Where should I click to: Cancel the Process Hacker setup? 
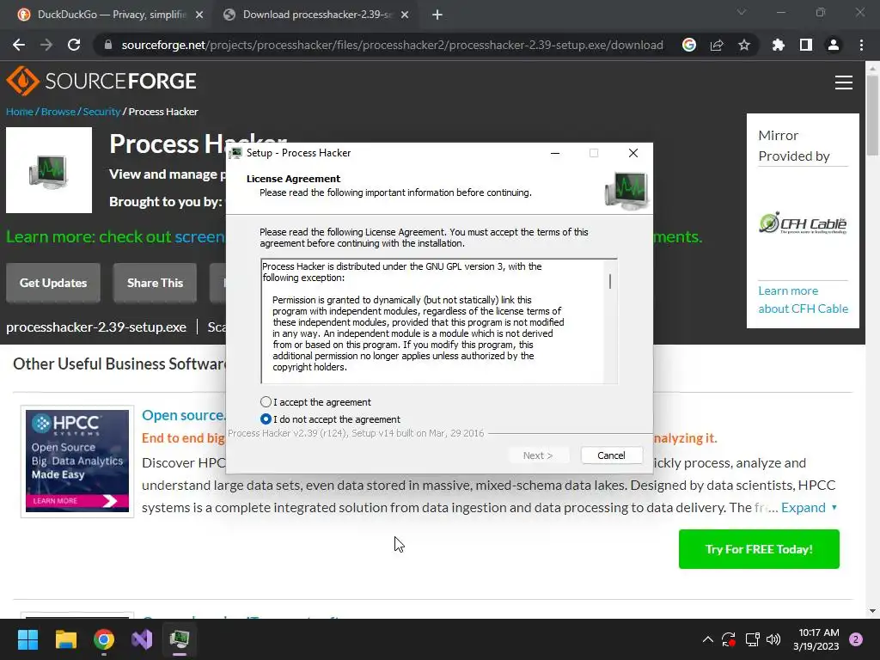click(611, 455)
